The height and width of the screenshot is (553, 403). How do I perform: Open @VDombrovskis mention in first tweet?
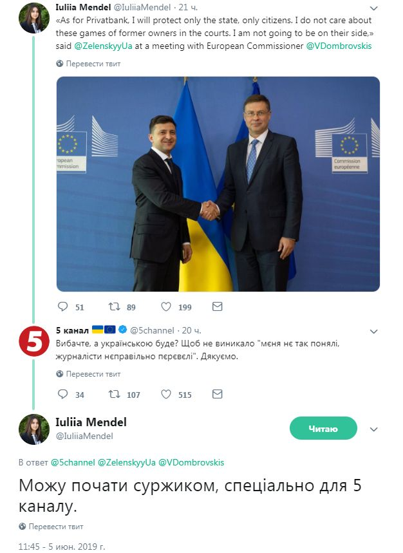point(339,46)
